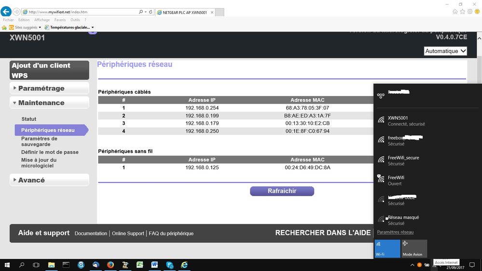Open address bar dropdown arrow
Viewport: 482px width, 271px height.
pyautogui.click(x=145, y=12)
